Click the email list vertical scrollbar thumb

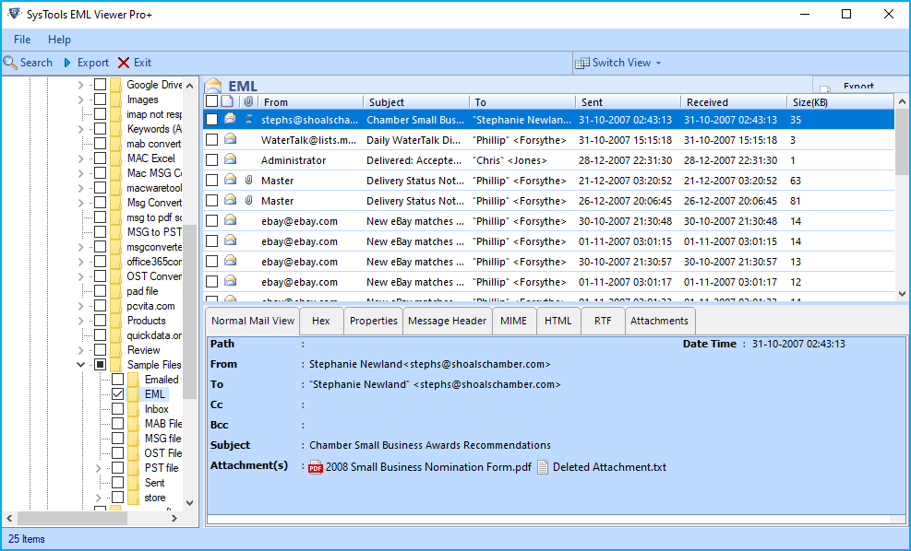coord(903,141)
